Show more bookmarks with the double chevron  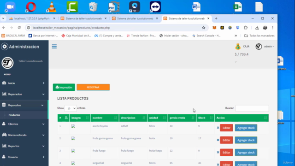point(236,36)
